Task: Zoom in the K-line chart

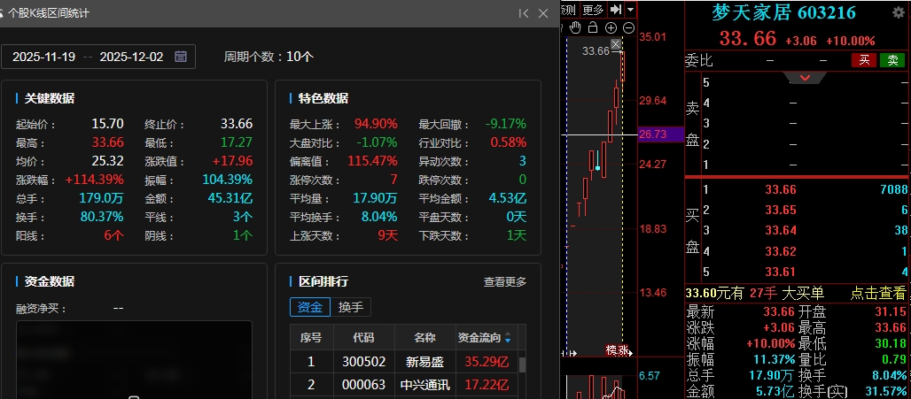Action: [x=611, y=28]
